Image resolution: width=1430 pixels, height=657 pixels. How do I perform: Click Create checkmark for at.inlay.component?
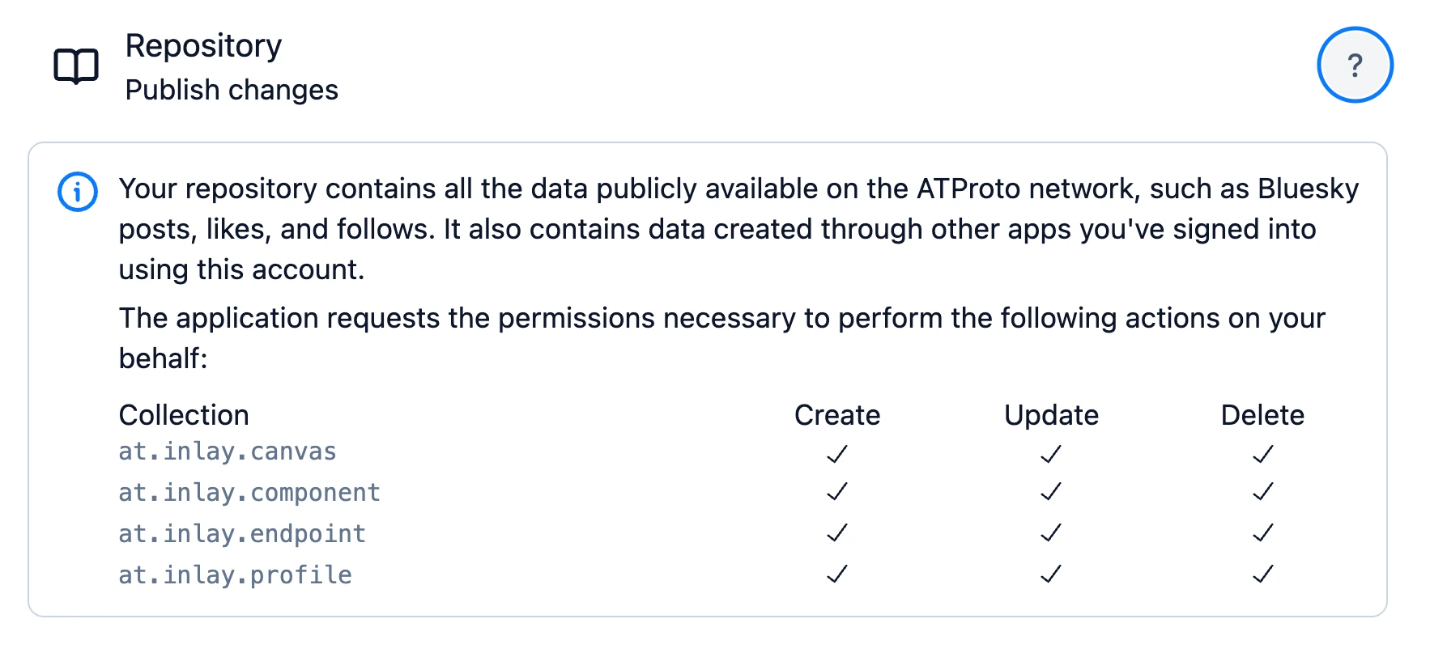(837, 492)
